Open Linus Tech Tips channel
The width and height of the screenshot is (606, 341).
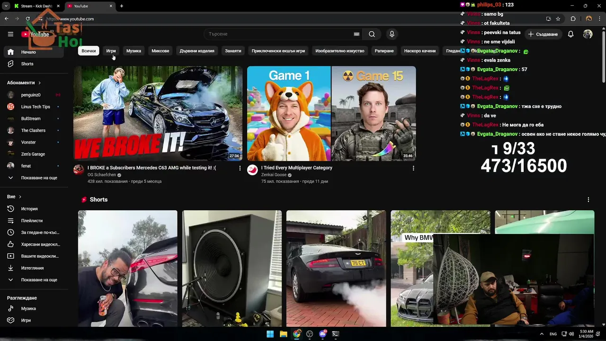point(33,107)
